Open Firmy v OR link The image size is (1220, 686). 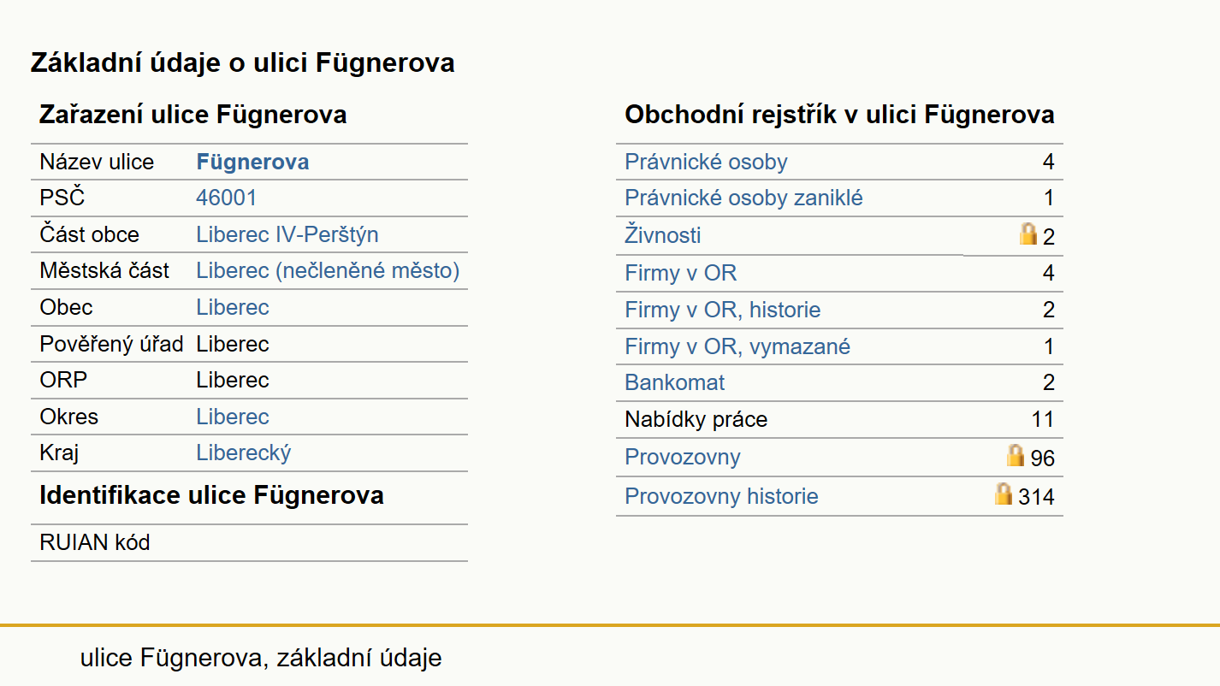pyautogui.click(x=681, y=274)
